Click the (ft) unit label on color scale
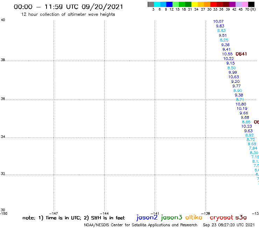This screenshot has width=259, height=228. (x=253, y=9)
